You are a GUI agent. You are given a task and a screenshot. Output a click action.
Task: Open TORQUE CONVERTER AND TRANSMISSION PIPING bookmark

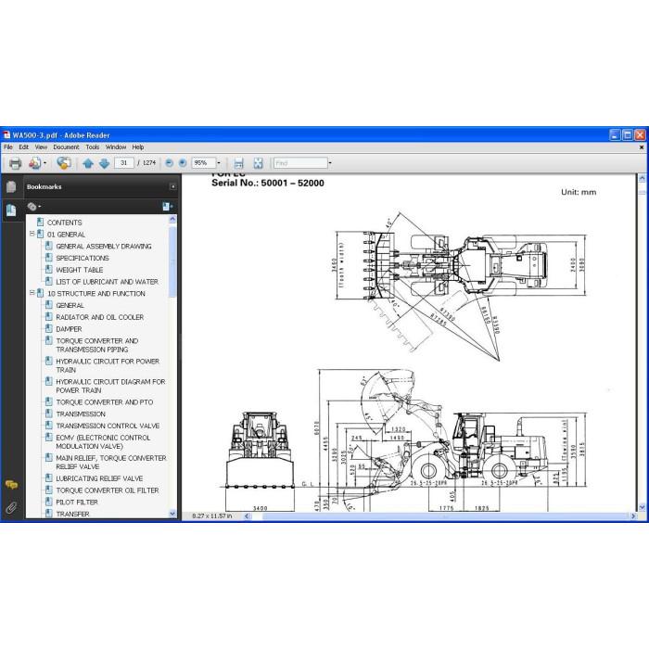[96, 345]
